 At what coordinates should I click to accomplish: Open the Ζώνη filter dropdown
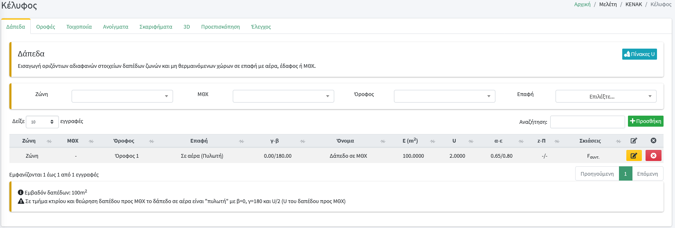coord(122,96)
